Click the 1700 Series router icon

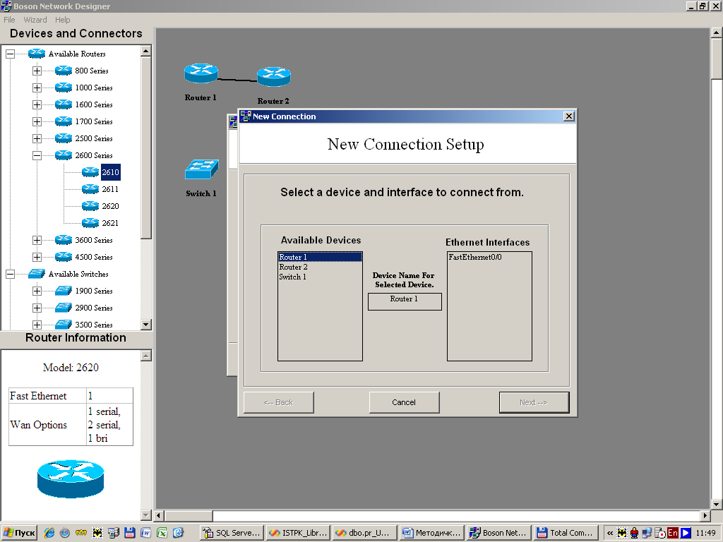pos(63,121)
